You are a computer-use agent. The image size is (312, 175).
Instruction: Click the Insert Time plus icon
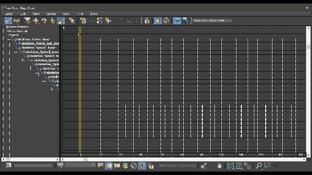coord(108,20)
